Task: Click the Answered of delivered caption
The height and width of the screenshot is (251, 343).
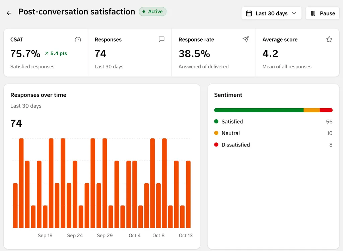Action: (203, 67)
